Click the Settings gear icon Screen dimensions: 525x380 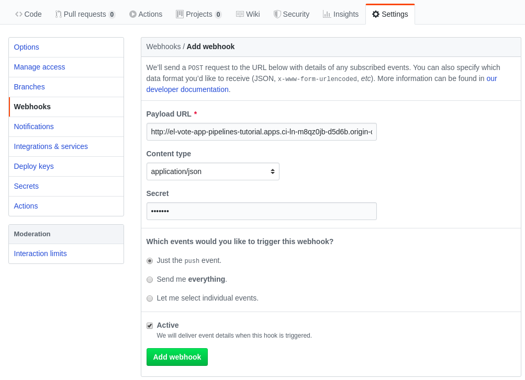point(376,14)
